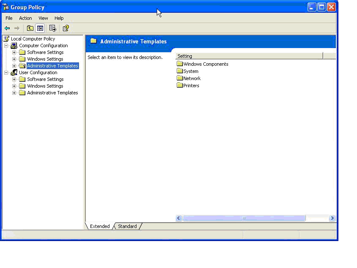
Task: Expand Software Settings under User Configuration
Action: 14,79
